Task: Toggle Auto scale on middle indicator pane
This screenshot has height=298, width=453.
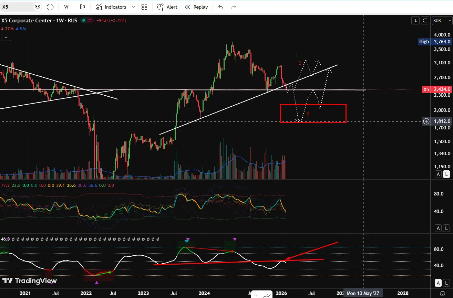Action: click(x=438, y=228)
